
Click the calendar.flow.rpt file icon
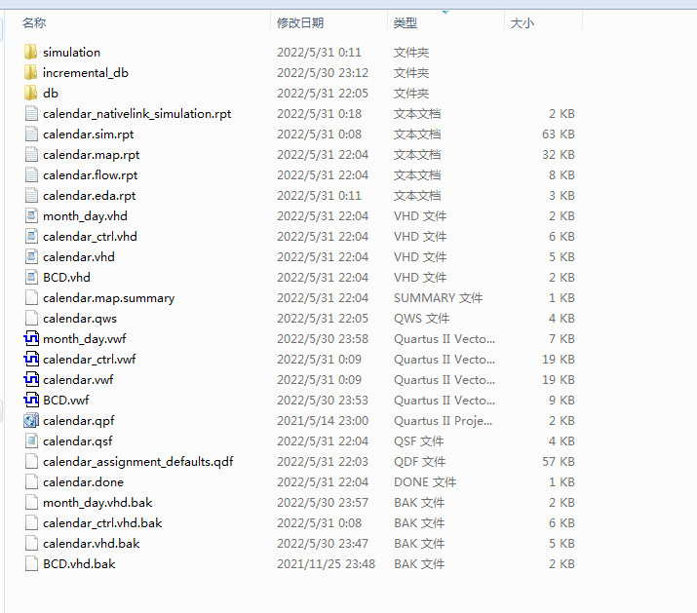tap(31, 174)
